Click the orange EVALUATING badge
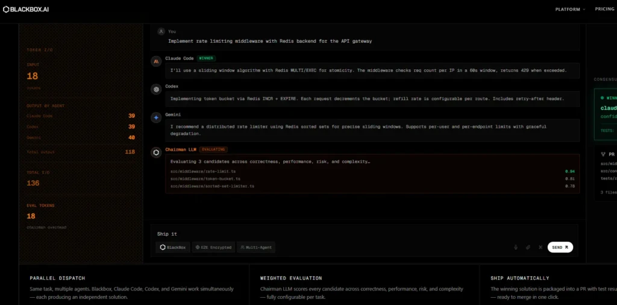The image size is (617, 305). (x=213, y=149)
